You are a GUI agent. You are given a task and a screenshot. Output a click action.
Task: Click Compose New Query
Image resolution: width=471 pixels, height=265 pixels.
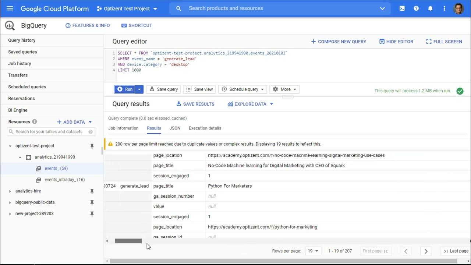coord(339,42)
